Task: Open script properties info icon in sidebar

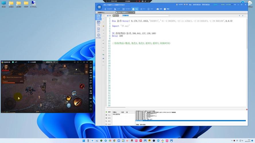Action: pyautogui.click(x=98, y=36)
